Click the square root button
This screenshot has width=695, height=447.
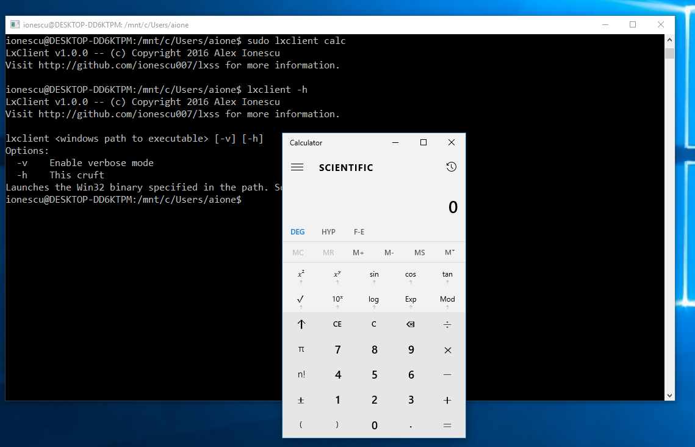pyautogui.click(x=301, y=300)
